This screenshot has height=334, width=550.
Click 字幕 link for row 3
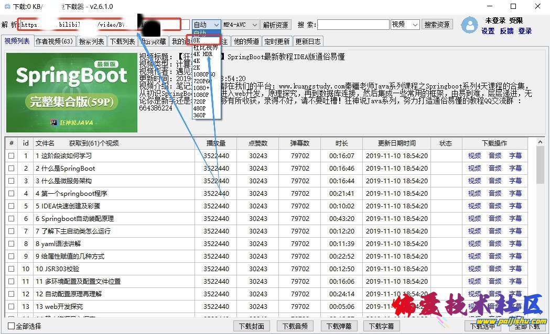[515, 181]
